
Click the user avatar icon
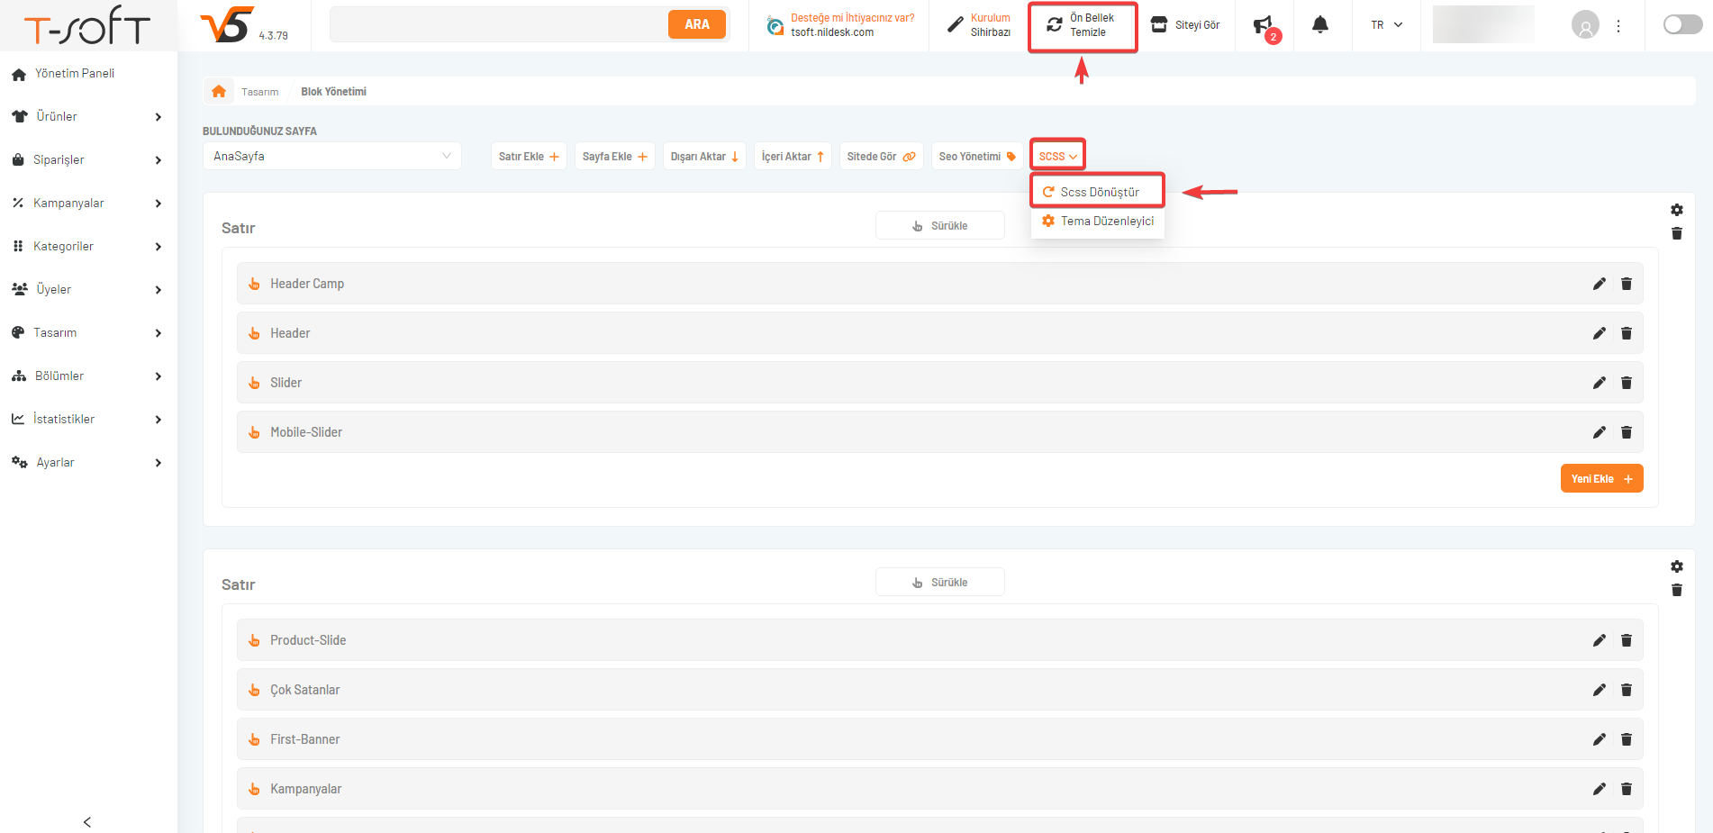(x=1585, y=24)
